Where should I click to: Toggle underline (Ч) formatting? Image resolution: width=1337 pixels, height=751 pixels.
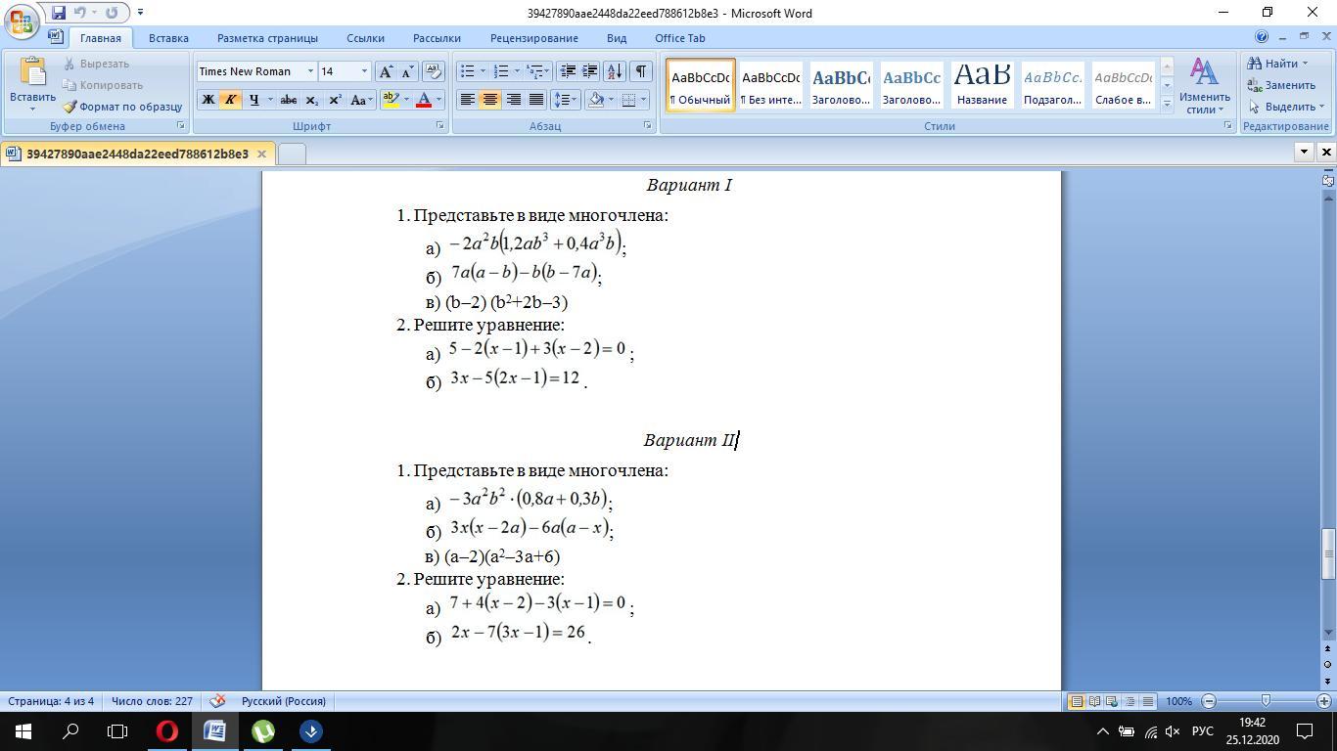tap(254, 100)
